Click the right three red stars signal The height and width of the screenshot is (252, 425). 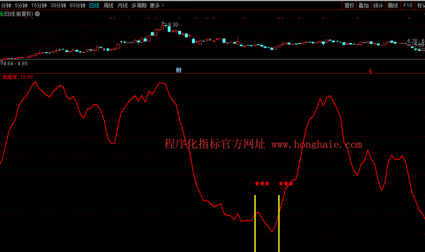(x=286, y=183)
